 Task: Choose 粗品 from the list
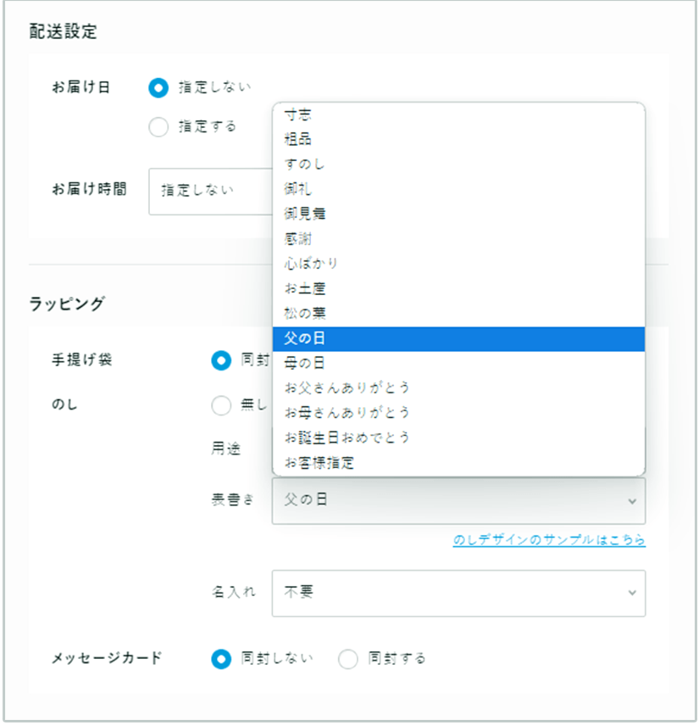[458, 139]
